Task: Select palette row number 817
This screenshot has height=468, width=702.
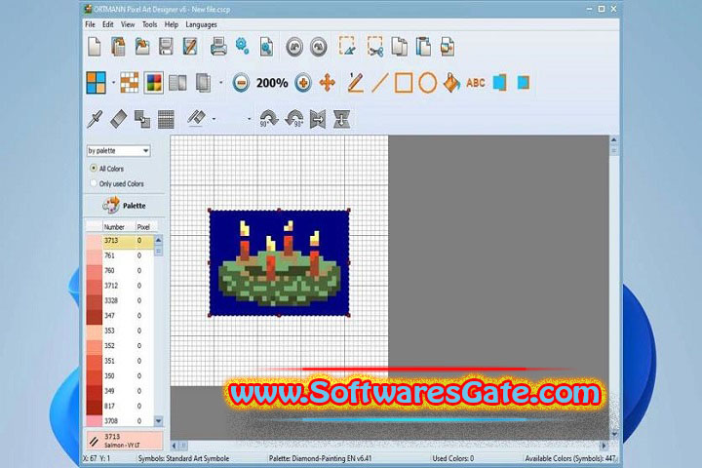Action: pos(120,407)
